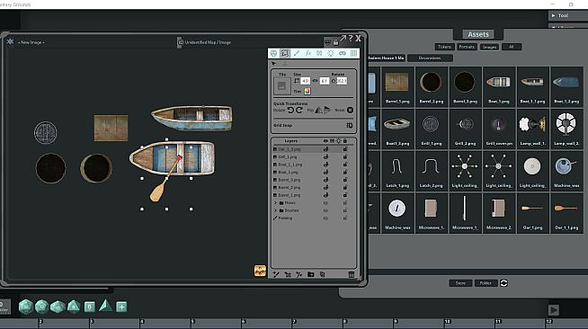Edit the Size height field
The width and height of the screenshot is (588, 329).
[325, 81]
